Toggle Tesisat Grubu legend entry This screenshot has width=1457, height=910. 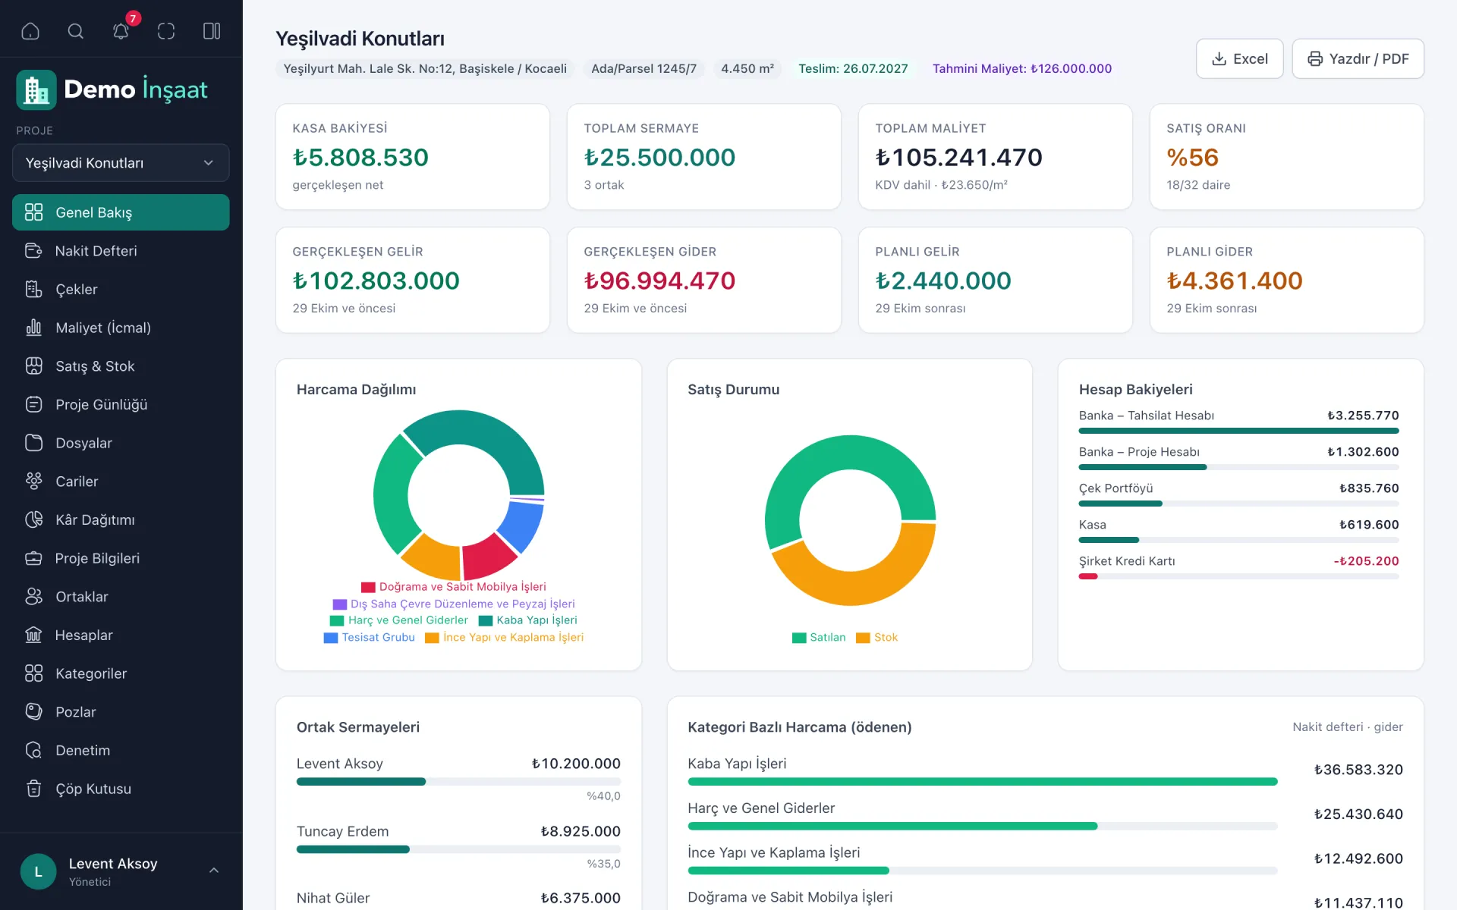click(370, 638)
